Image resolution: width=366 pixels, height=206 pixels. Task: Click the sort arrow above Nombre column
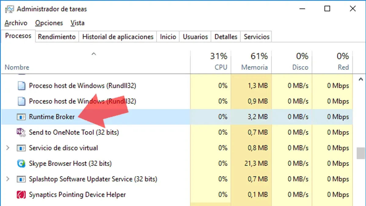[x=94, y=54]
